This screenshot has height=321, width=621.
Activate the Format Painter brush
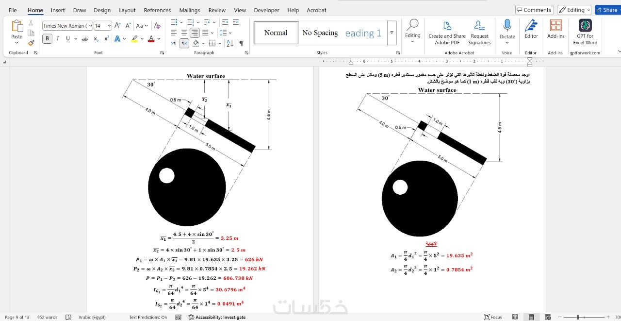pyautogui.click(x=31, y=43)
